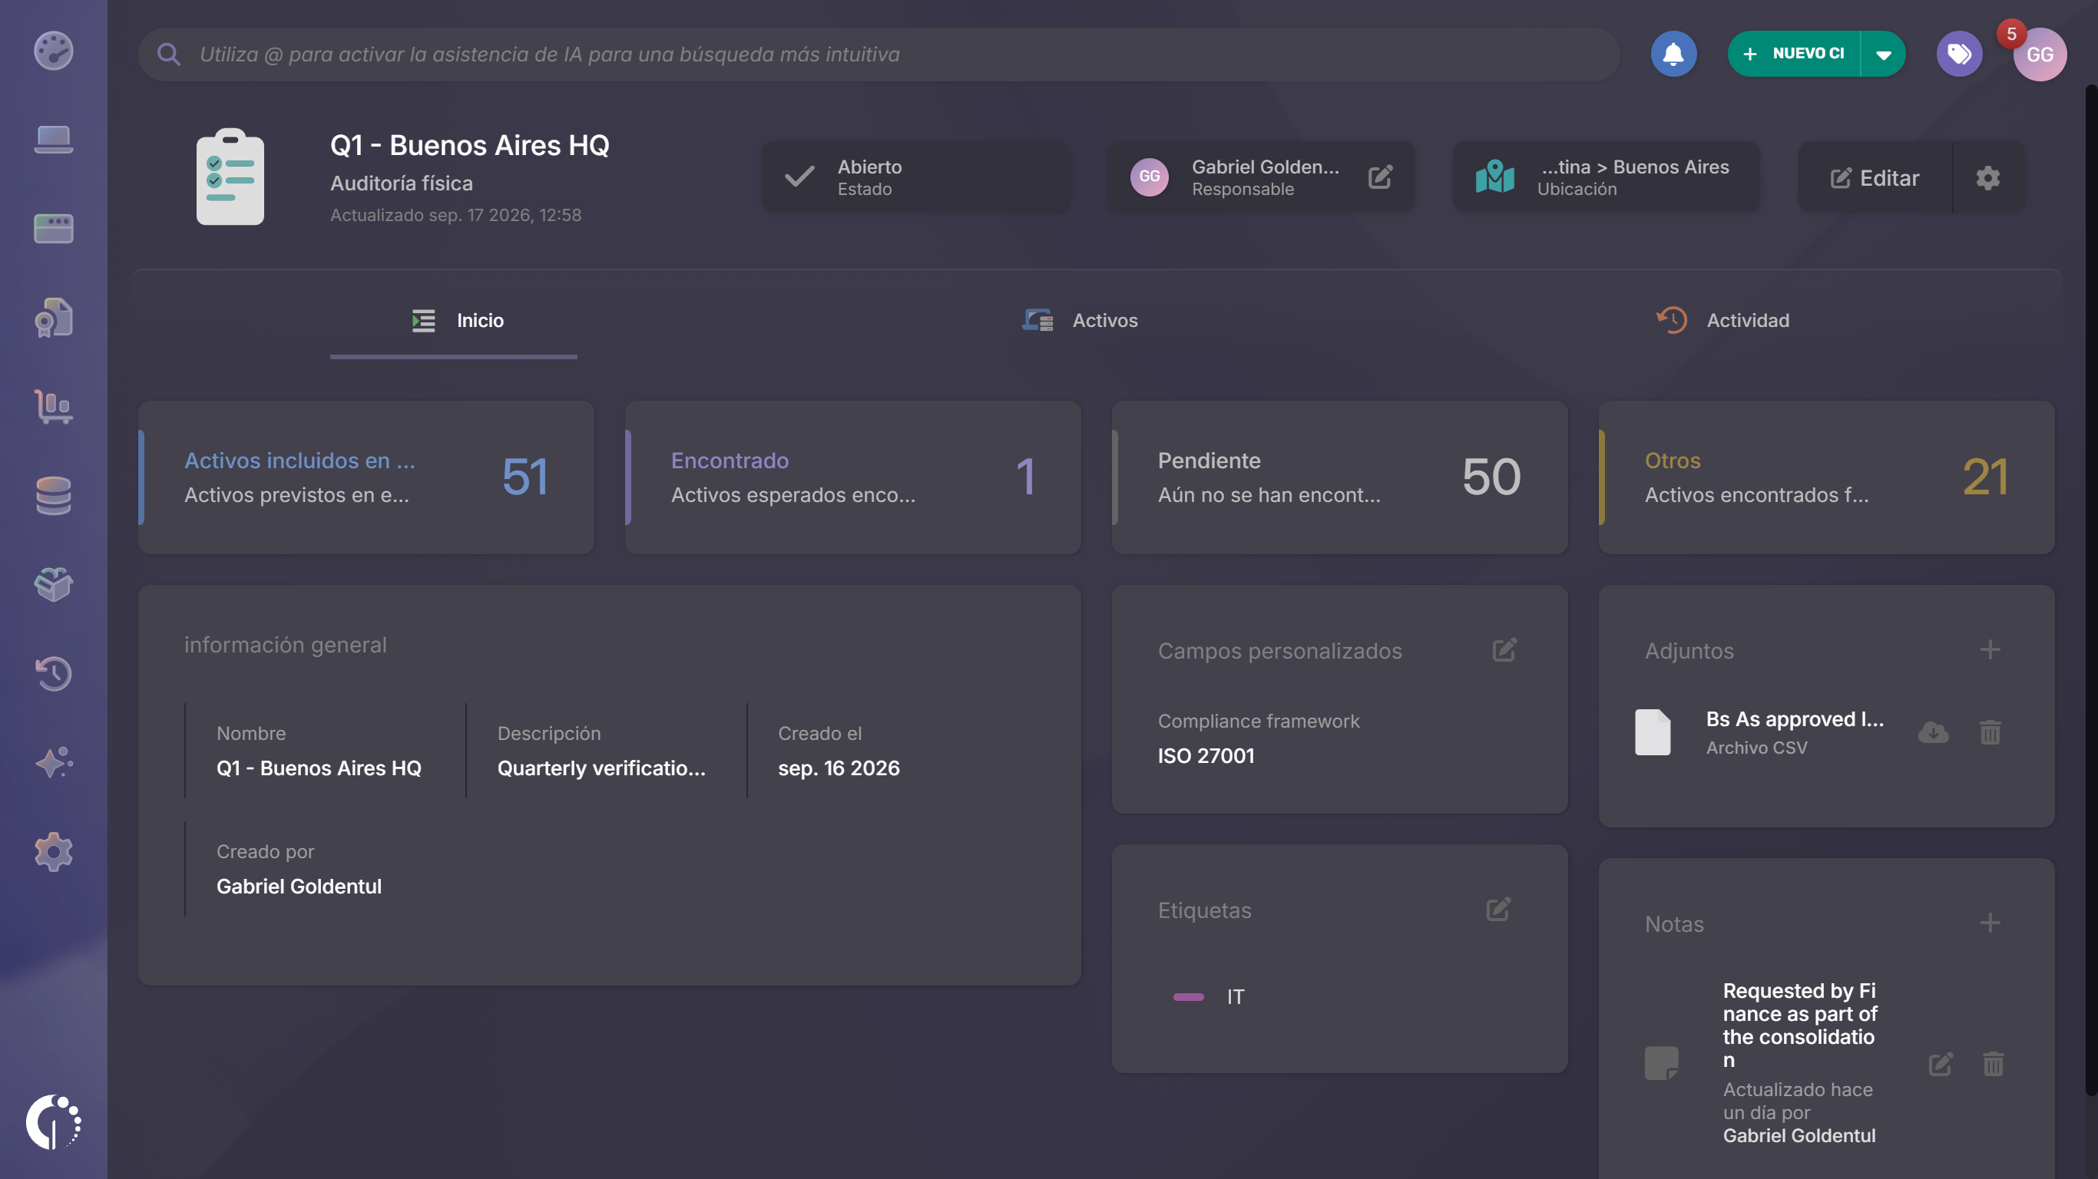Open the GG user avatar menu
Image resolution: width=2098 pixels, height=1179 pixels.
tap(2040, 54)
